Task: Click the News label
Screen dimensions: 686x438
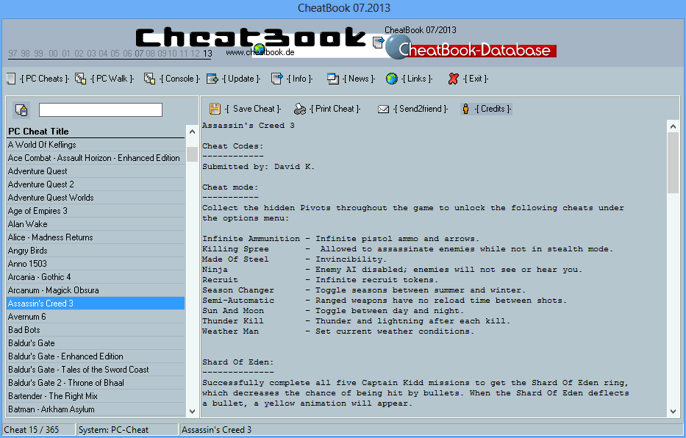Action: tap(359, 79)
